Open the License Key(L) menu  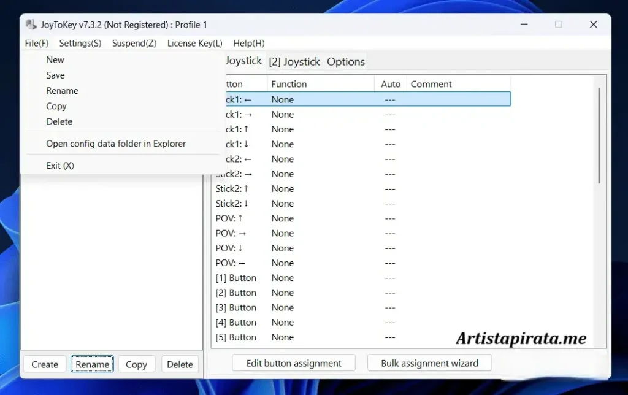click(x=194, y=44)
